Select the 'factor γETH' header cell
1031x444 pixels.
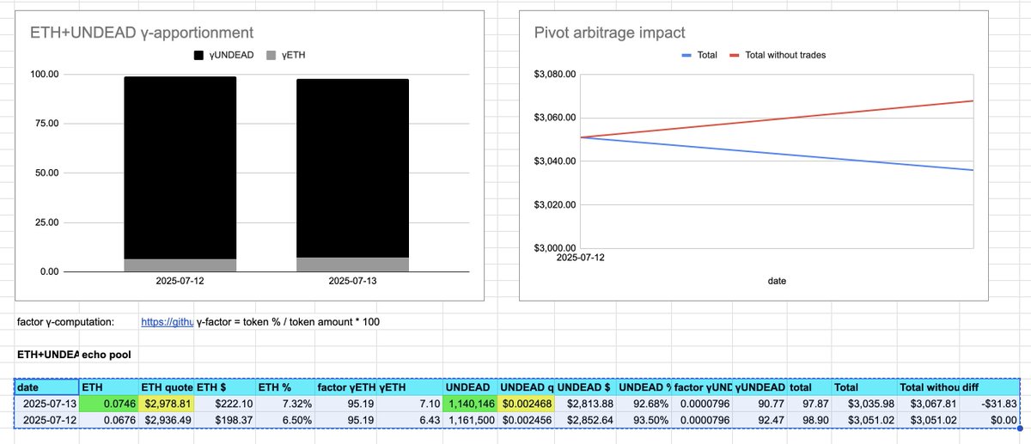346,388
